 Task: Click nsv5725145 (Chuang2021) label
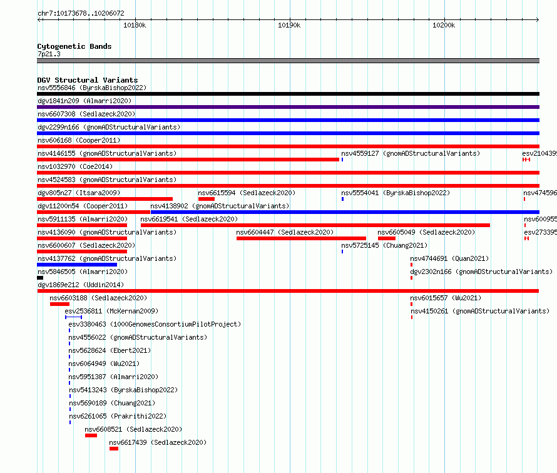[384, 245]
